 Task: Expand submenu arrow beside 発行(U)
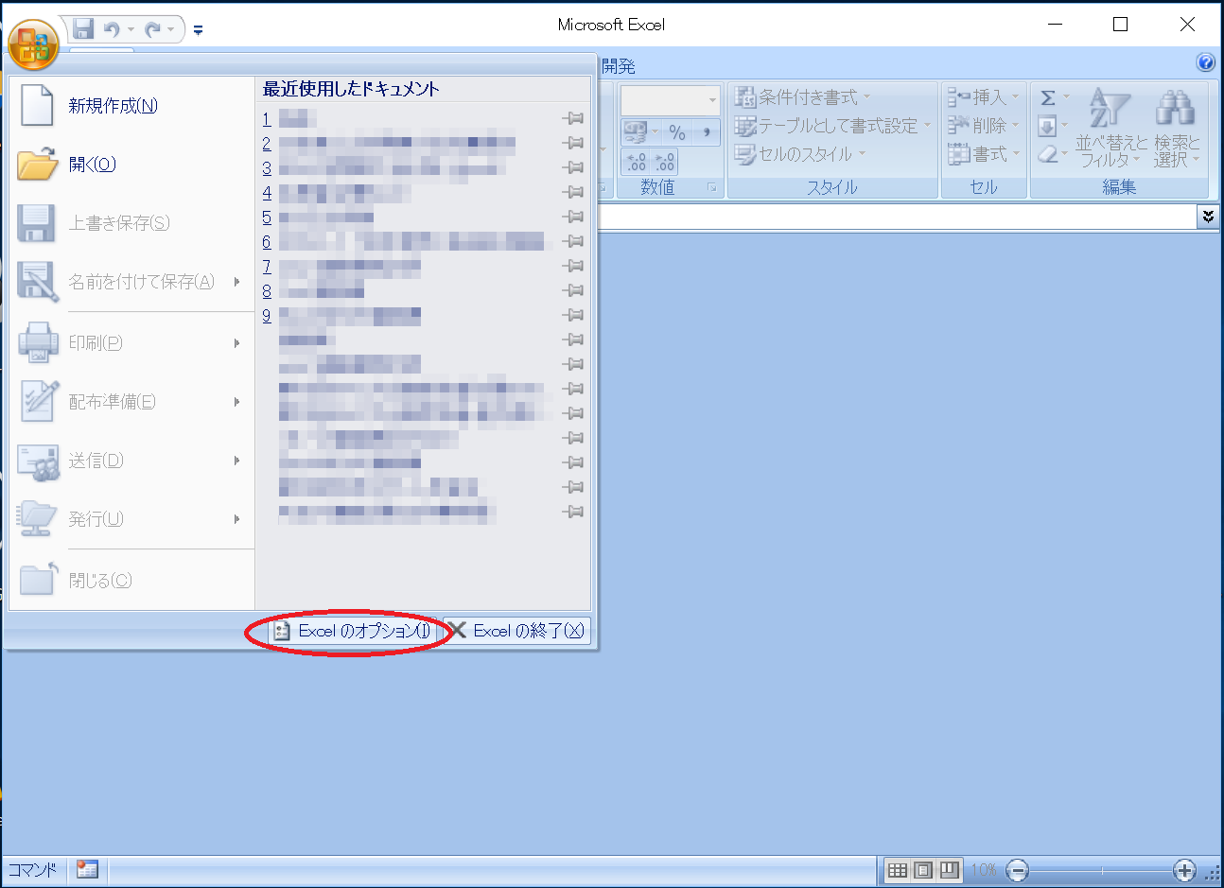(237, 518)
